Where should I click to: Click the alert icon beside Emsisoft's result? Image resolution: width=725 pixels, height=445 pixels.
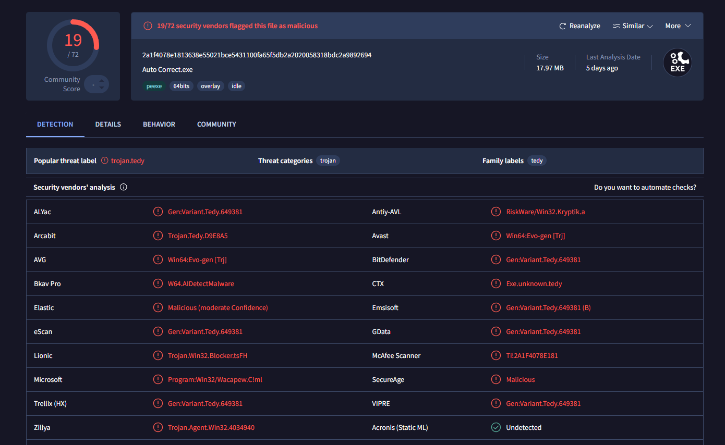496,307
